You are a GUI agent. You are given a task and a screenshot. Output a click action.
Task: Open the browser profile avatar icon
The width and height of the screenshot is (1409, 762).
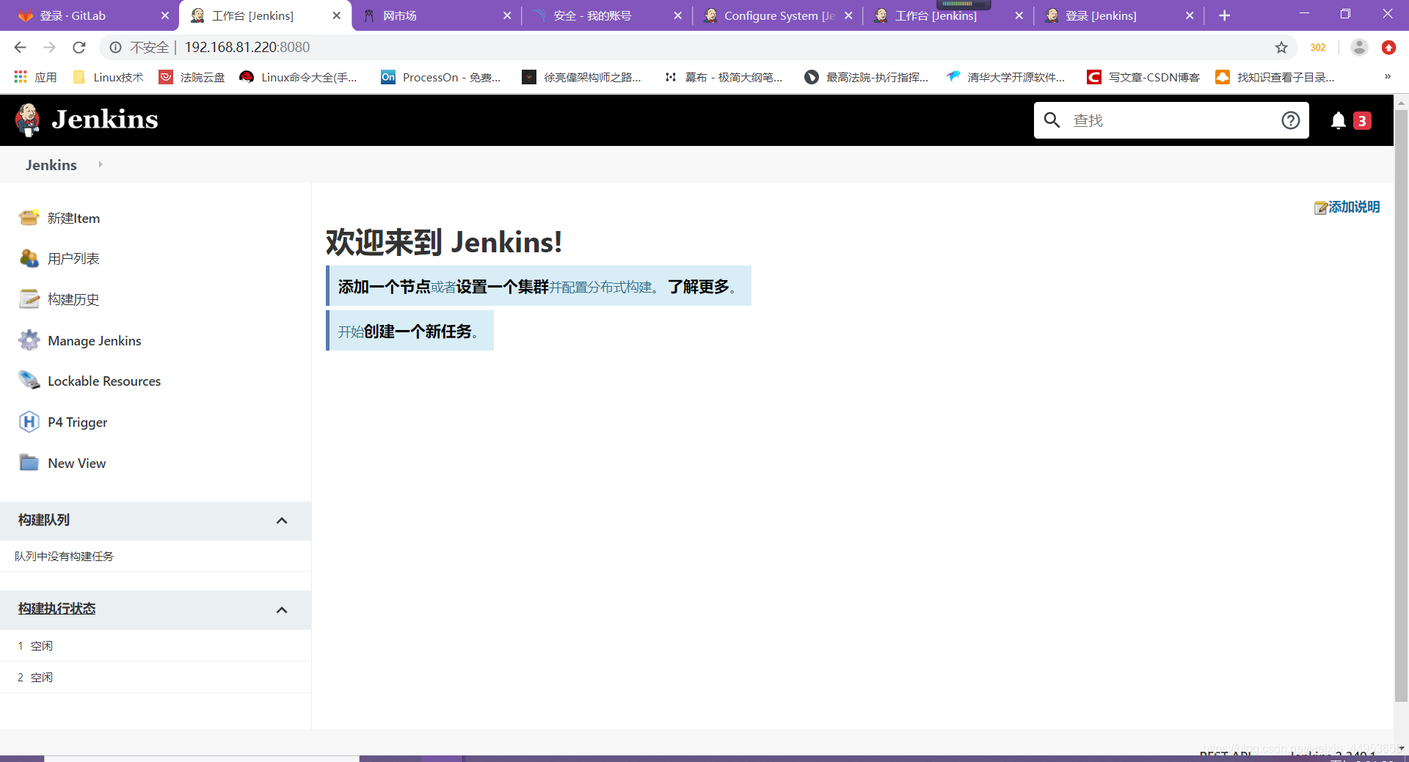tap(1359, 47)
